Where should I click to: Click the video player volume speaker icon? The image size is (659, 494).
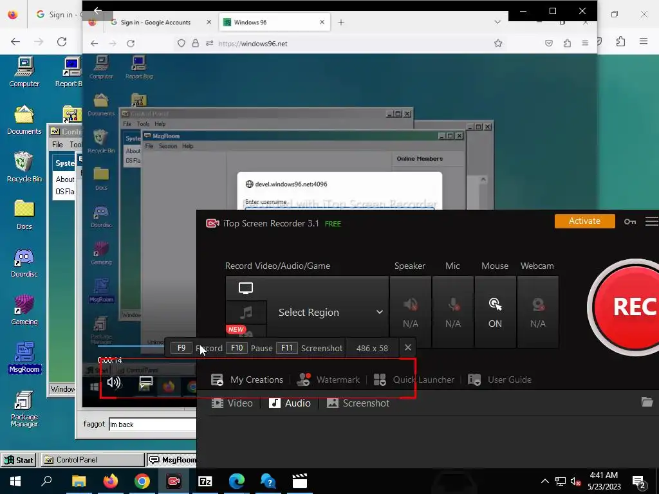113,382
